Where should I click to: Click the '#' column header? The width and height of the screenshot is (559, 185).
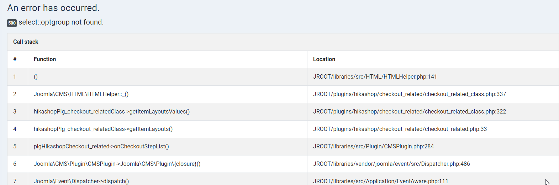15,59
